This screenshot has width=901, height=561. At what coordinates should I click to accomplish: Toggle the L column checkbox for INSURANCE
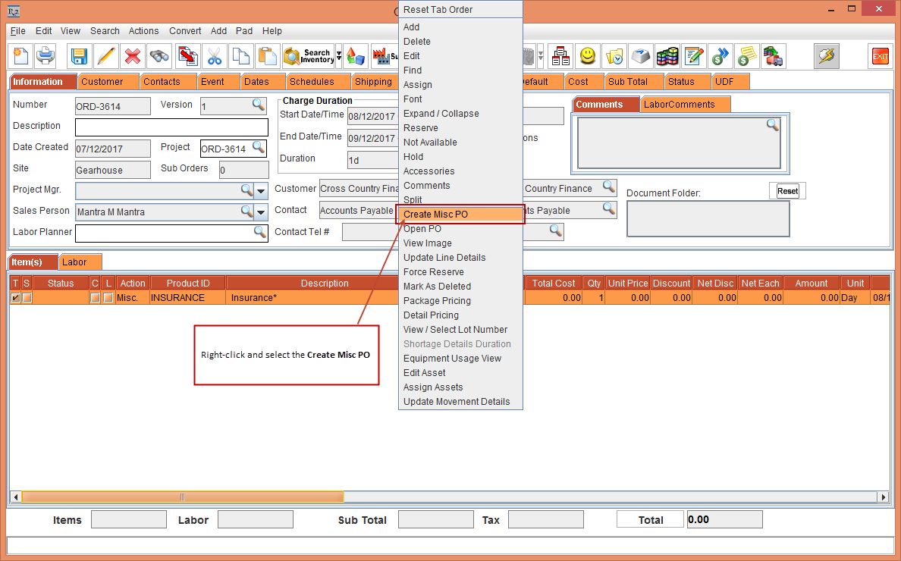[x=108, y=297]
